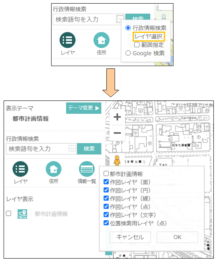The height and width of the screenshot is (263, 217).
Task: Click the キャンセル button
Action: pos(130,237)
